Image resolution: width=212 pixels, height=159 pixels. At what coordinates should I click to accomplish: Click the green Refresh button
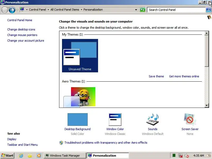pos(143,10)
